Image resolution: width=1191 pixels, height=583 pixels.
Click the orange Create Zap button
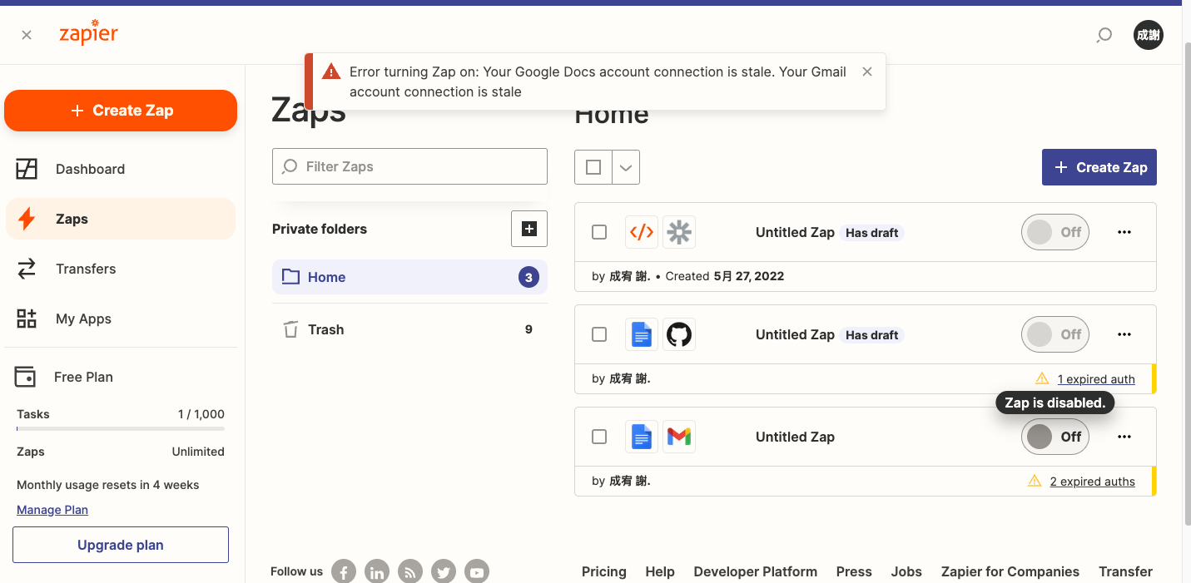click(121, 111)
